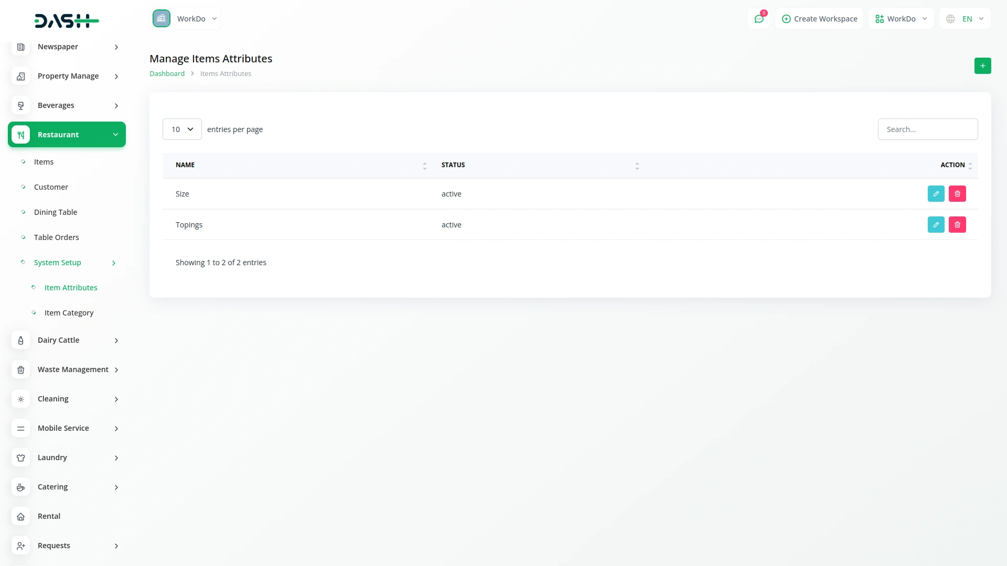1007x566 pixels.
Task: Open Item Category in System Setup
Action: click(x=69, y=313)
